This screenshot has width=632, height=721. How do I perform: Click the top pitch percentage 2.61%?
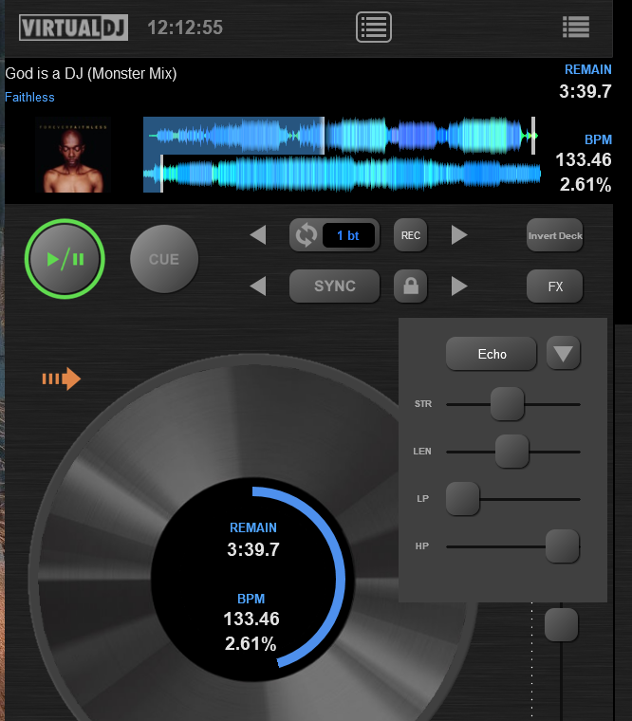click(586, 185)
